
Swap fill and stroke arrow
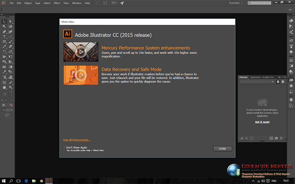point(11,92)
